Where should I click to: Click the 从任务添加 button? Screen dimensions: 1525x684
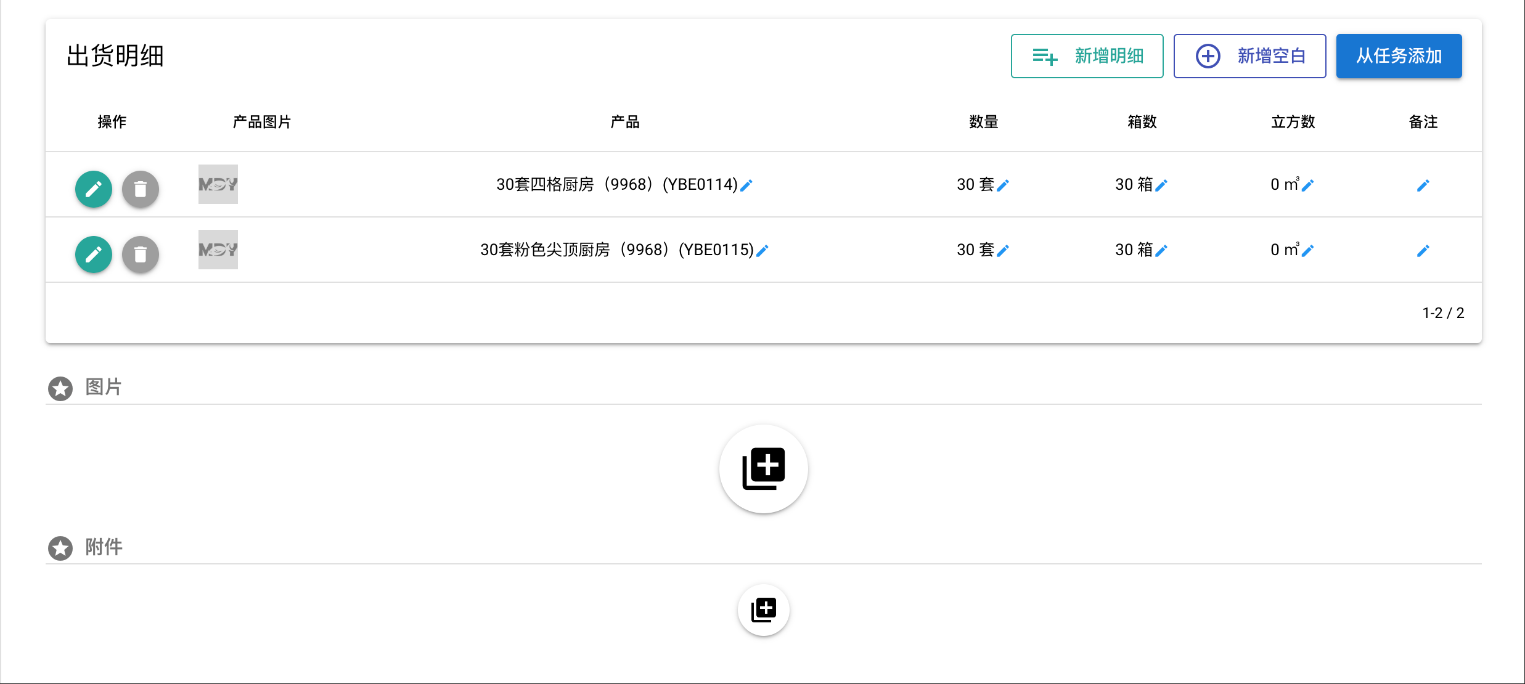pos(1399,56)
